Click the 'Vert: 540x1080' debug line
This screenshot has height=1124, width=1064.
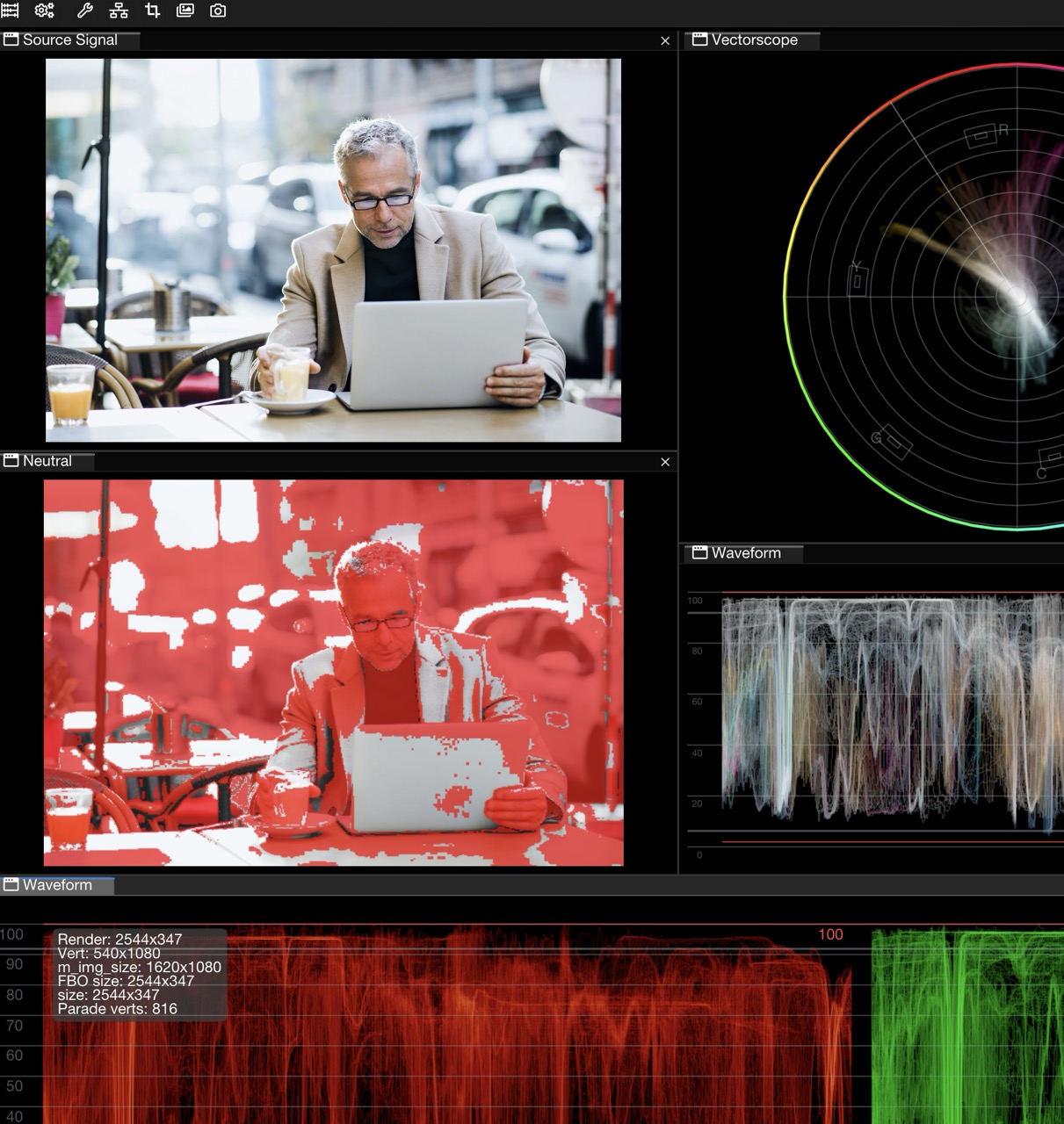(109, 953)
